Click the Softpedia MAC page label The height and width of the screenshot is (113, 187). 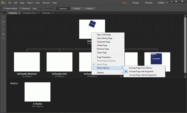[60, 74]
